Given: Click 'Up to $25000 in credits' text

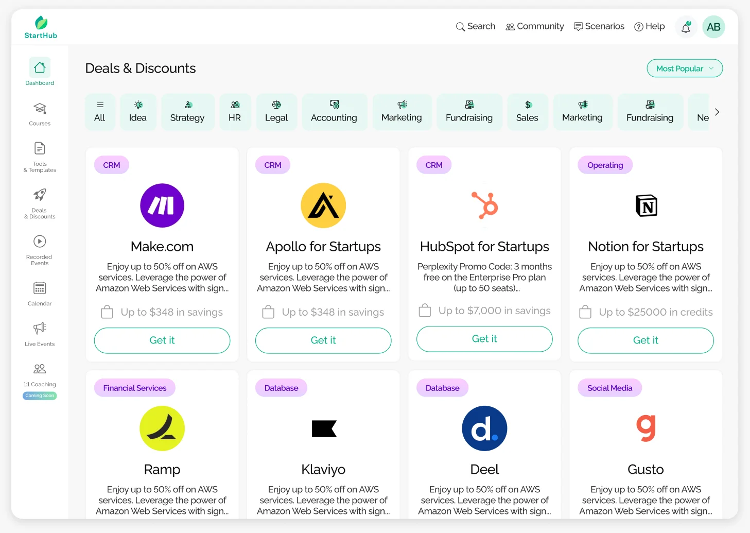Looking at the screenshot, I should point(656,312).
